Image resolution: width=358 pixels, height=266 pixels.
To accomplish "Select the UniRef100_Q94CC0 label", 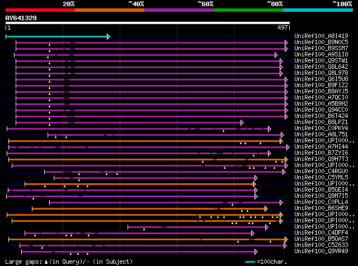I will [321, 110].
